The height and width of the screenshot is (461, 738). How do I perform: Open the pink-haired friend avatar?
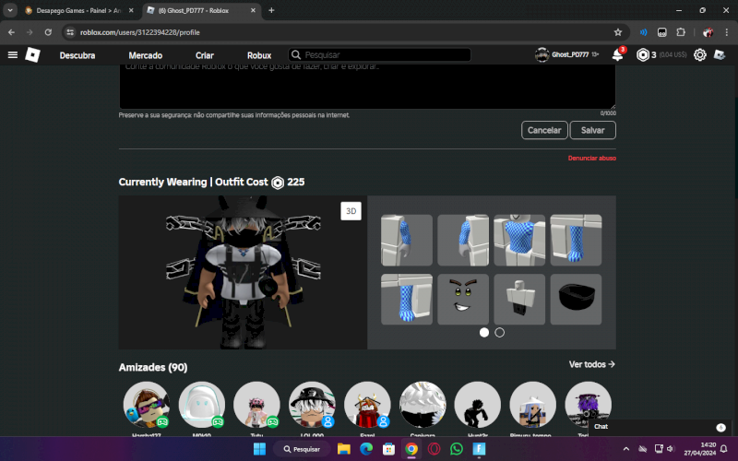[x=256, y=405]
